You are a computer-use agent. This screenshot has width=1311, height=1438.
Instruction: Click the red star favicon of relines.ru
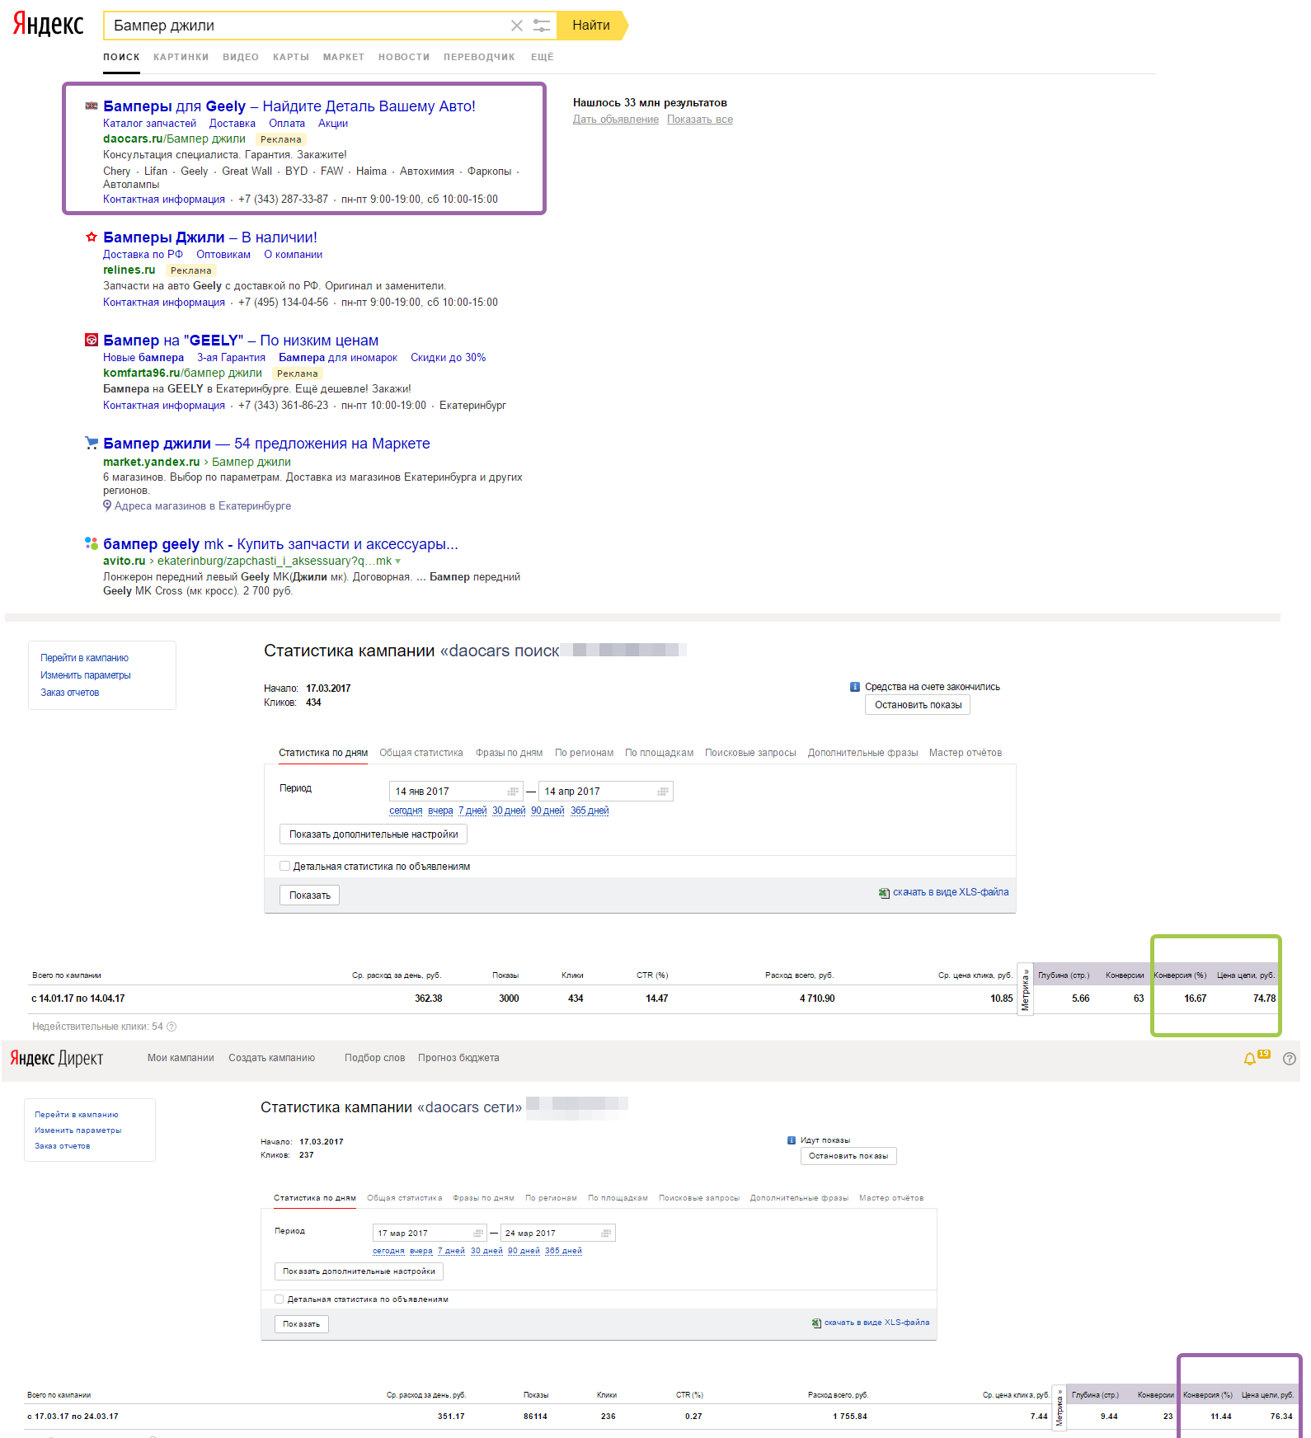92,237
